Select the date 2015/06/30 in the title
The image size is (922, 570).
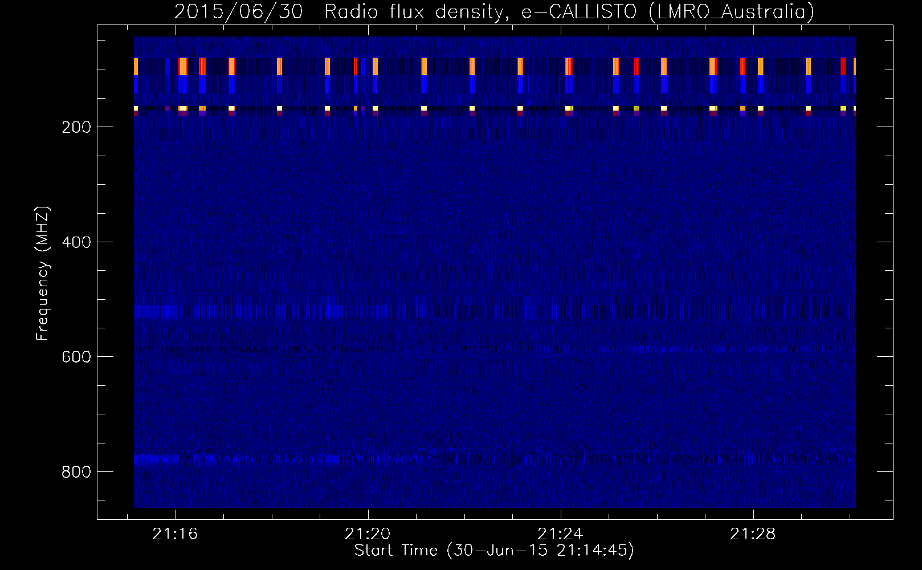coord(238,12)
